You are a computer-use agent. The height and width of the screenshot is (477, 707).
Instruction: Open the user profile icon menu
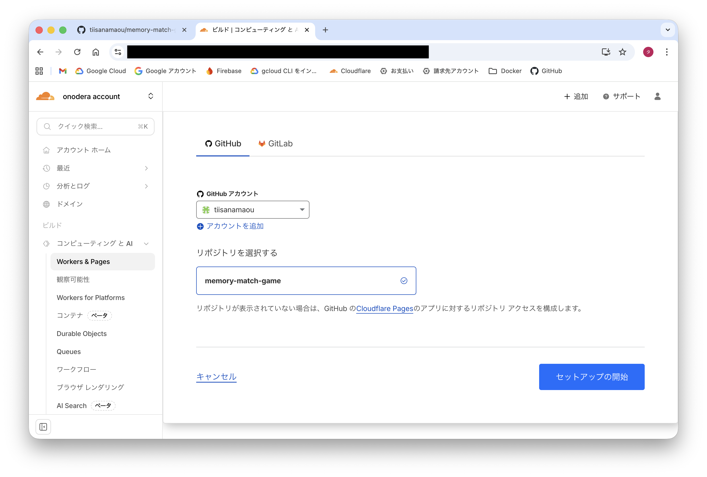click(657, 96)
